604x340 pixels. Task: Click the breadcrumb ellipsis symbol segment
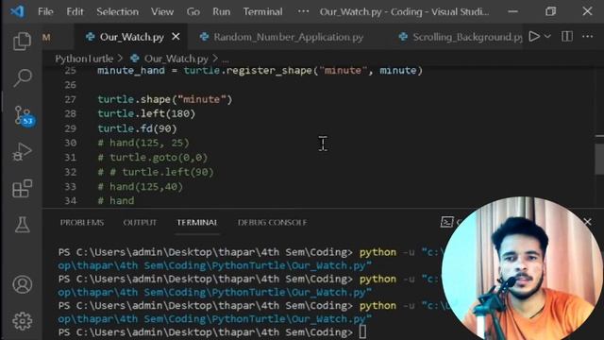coord(225,59)
